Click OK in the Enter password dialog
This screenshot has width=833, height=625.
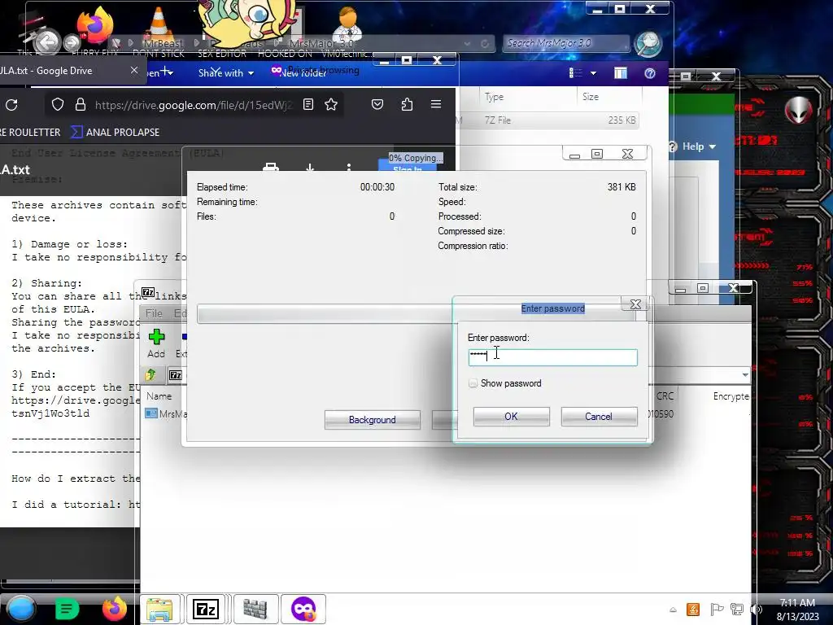point(511,416)
